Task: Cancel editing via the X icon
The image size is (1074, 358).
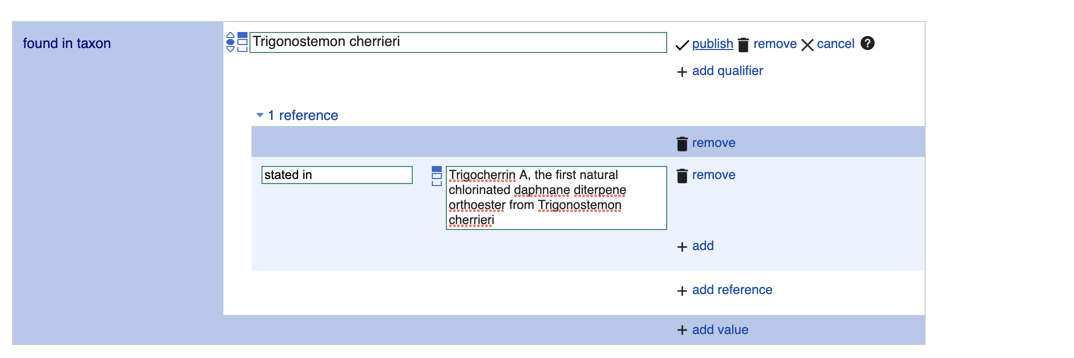Action: click(807, 45)
